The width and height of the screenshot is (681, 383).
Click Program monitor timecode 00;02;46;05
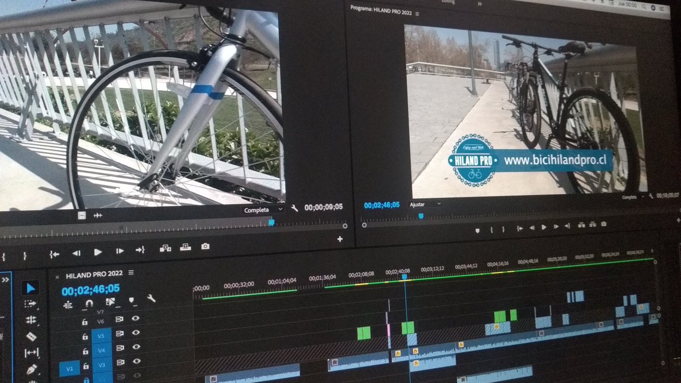click(381, 205)
